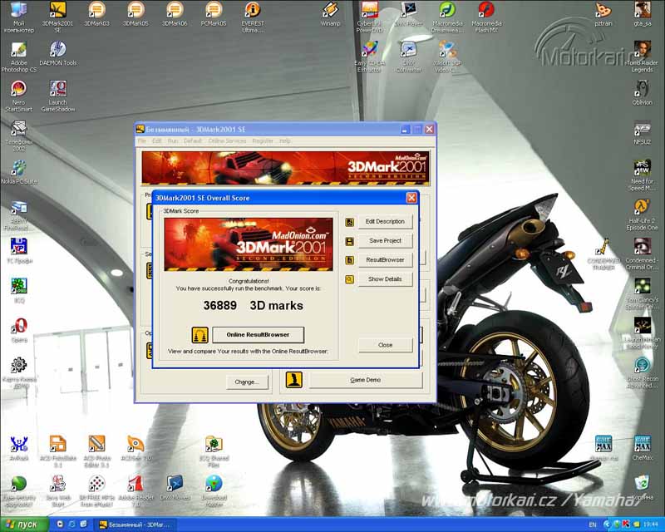This screenshot has height=532, width=665.
Task: Select the NFSU2 desktop icon
Action: tap(642, 133)
